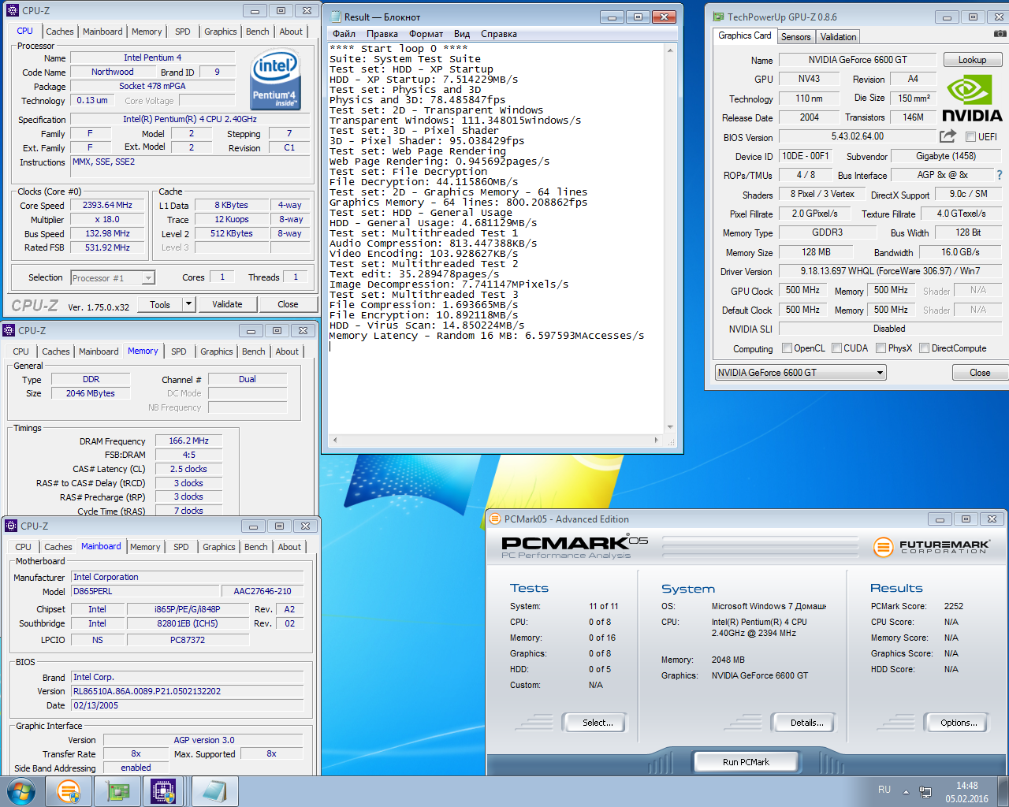Click the BIOS export arrow icon in GPU-Z
Viewport: 1009px width, 807px height.
tap(948, 136)
